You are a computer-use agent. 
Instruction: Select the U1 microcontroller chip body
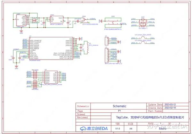click(51, 48)
